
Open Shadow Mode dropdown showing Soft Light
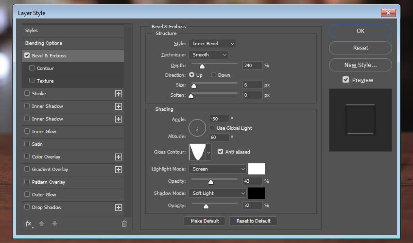click(x=217, y=193)
